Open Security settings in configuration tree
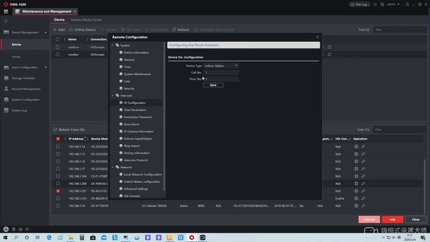This screenshot has height=242, width=430. [x=129, y=88]
